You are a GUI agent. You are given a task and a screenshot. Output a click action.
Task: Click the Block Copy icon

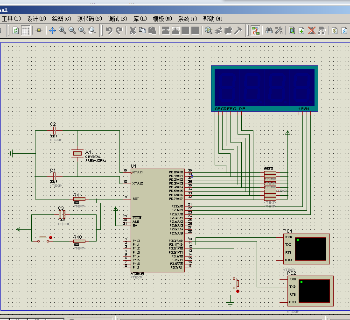(x=166, y=30)
